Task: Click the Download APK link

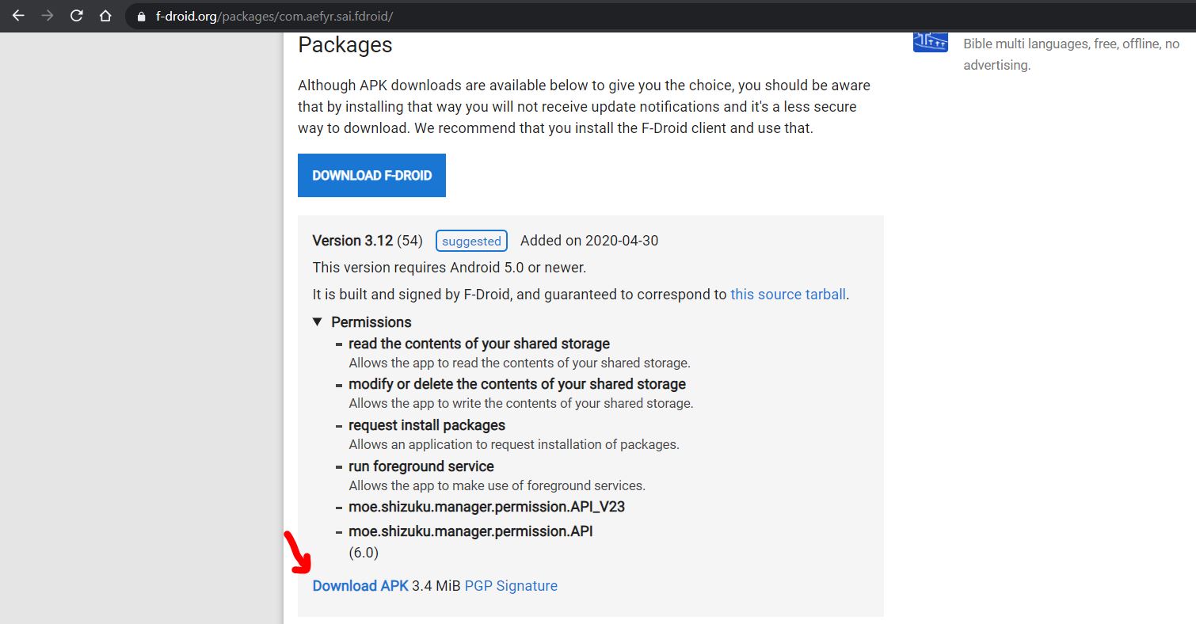Action: tap(360, 586)
